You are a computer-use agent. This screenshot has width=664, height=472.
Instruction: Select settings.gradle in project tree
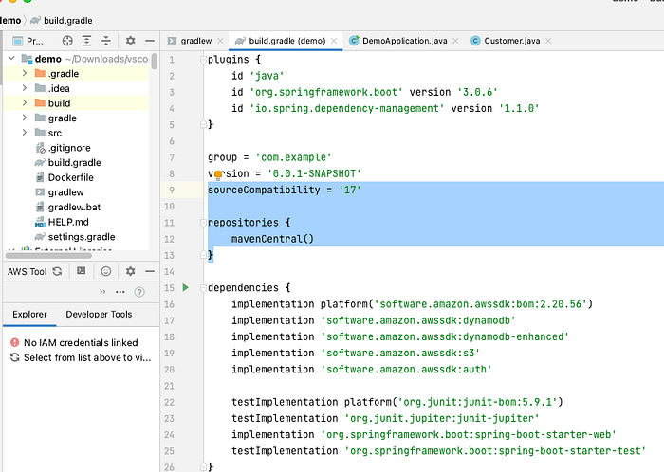click(x=75, y=236)
